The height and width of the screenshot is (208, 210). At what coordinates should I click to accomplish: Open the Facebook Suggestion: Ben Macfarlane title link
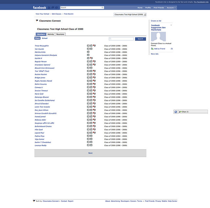tap(158, 28)
